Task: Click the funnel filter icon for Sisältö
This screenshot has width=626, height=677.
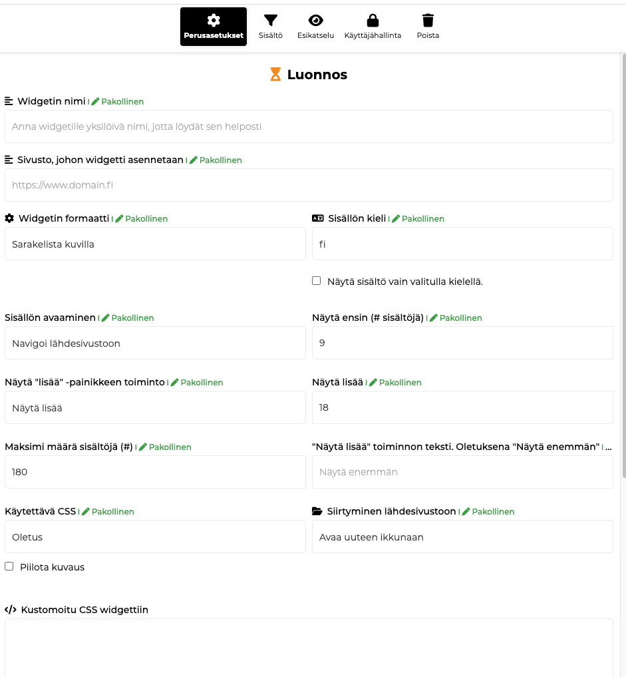Action: pyautogui.click(x=271, y=20)
